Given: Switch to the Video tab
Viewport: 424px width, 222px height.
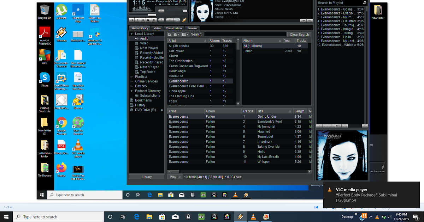Looking at the screenshot, I should (157, 28).
